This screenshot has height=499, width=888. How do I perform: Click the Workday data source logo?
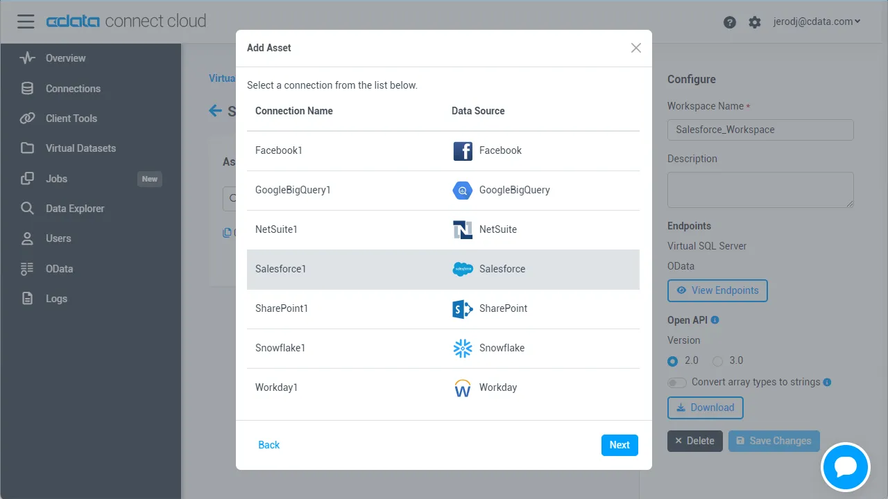(x=463, y=387)
